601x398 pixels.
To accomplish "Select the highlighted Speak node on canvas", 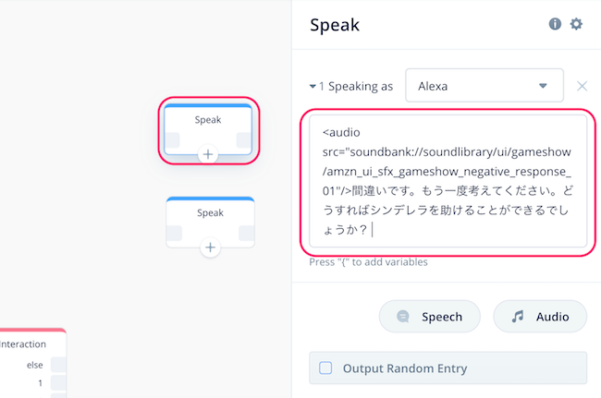I will click(x=208, y=129).
